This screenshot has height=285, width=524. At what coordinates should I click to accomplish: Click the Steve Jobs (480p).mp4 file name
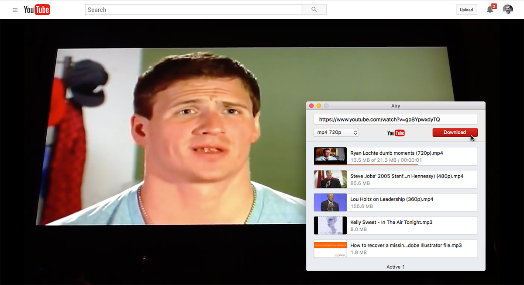click(x=407, y=176)
